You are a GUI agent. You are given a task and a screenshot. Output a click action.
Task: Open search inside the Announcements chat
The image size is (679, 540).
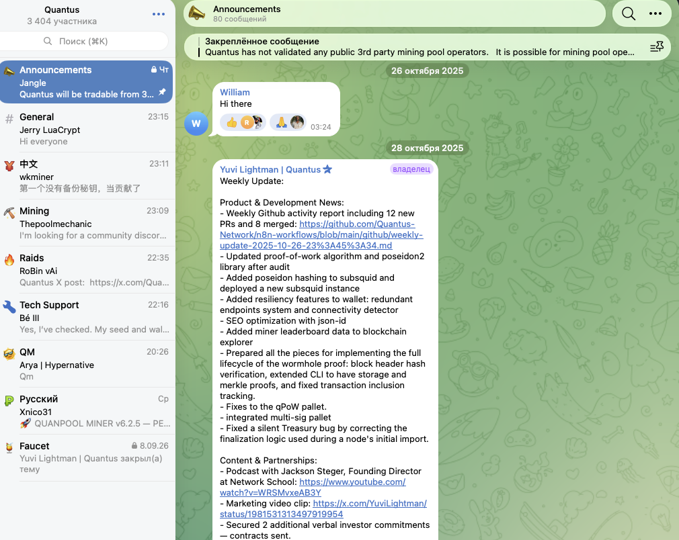(x=629, y=14)
